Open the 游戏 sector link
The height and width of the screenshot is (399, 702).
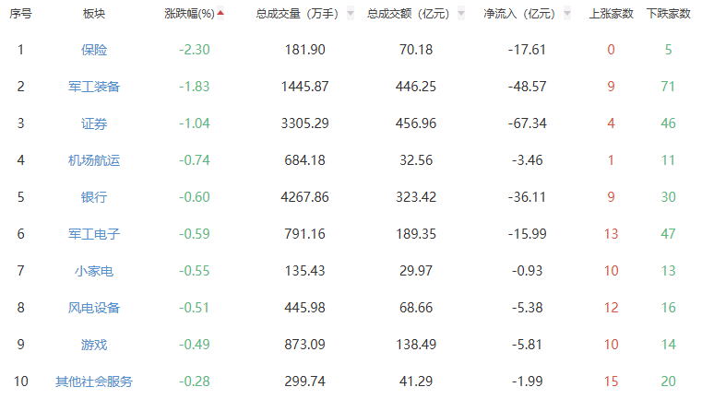[x=94, y=345]
